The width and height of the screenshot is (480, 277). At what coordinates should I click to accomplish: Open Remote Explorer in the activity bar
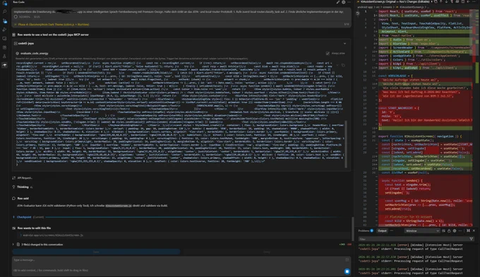pos(5,39)
